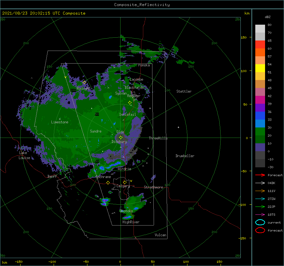The image size is (284, 266).
Task: Select the km unit label at bottom left
Action: 4,263
